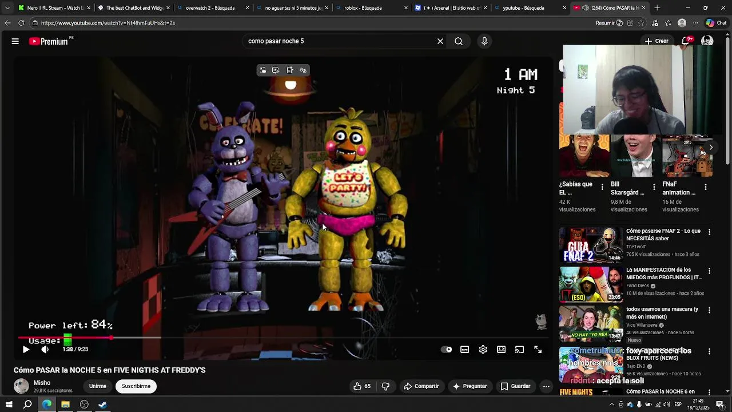732x412 pixels.
Task: Clear the search box with X
Action: pyautogui.click(x=440, y=41)
